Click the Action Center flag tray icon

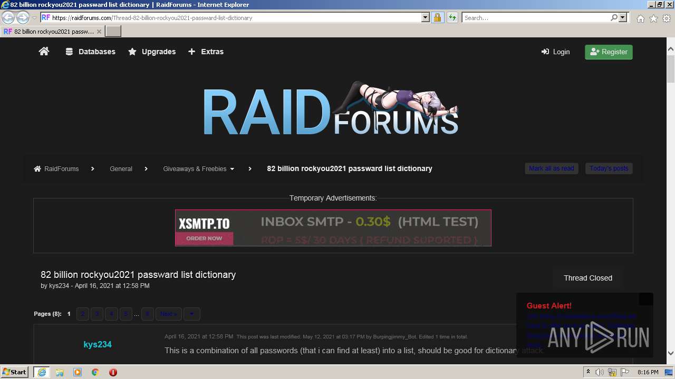[624, 372]
